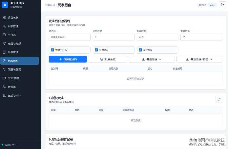Open the 管理员 sidebar menu item

[x=19, y=87]
